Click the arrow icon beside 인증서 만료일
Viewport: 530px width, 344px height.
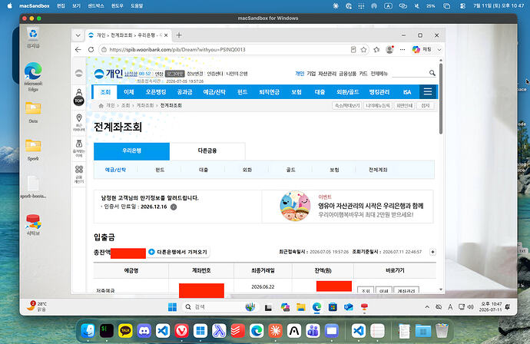point(174,207)
